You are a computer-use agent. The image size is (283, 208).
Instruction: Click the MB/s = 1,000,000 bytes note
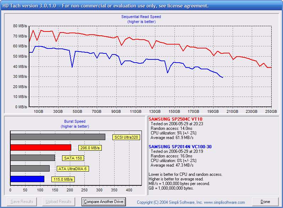(x=179, y=184)
